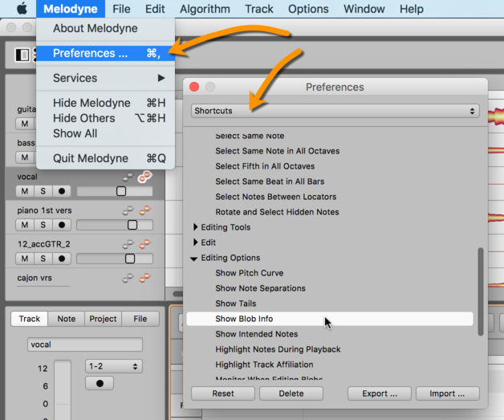Mute the piano 1st vers track
The image size is (504, 420).
pos(25,225)
